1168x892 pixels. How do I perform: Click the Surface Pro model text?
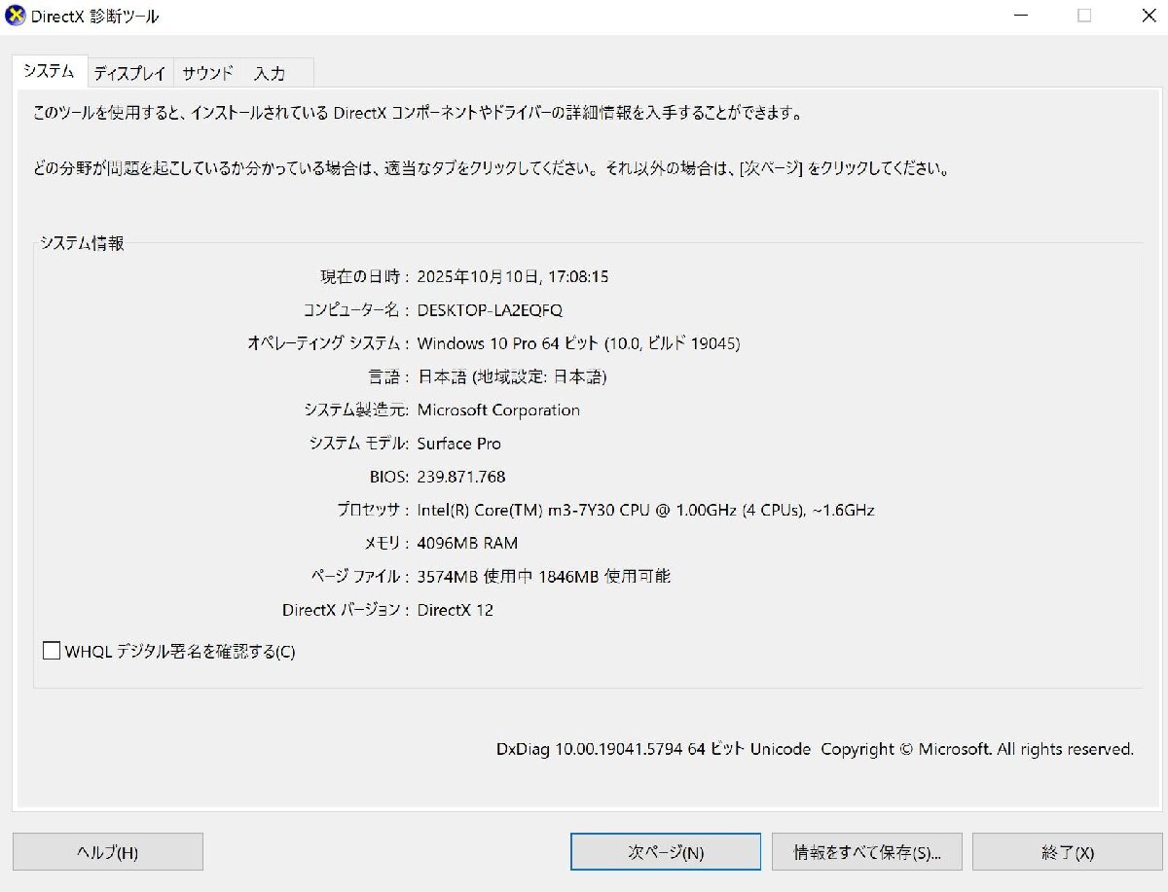[458, 444]
